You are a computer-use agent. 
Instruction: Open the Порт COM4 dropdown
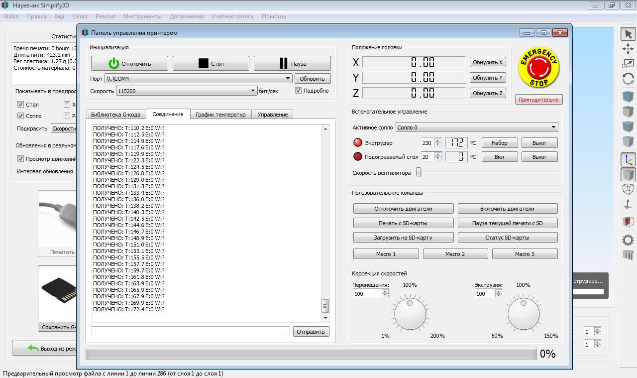198,79
